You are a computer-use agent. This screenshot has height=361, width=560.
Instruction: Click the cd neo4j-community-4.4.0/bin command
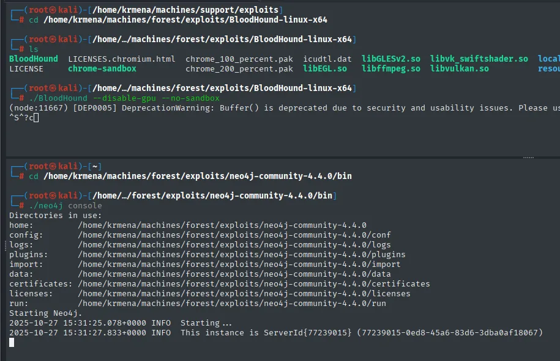pyautogui.click(x=190, y=176)
